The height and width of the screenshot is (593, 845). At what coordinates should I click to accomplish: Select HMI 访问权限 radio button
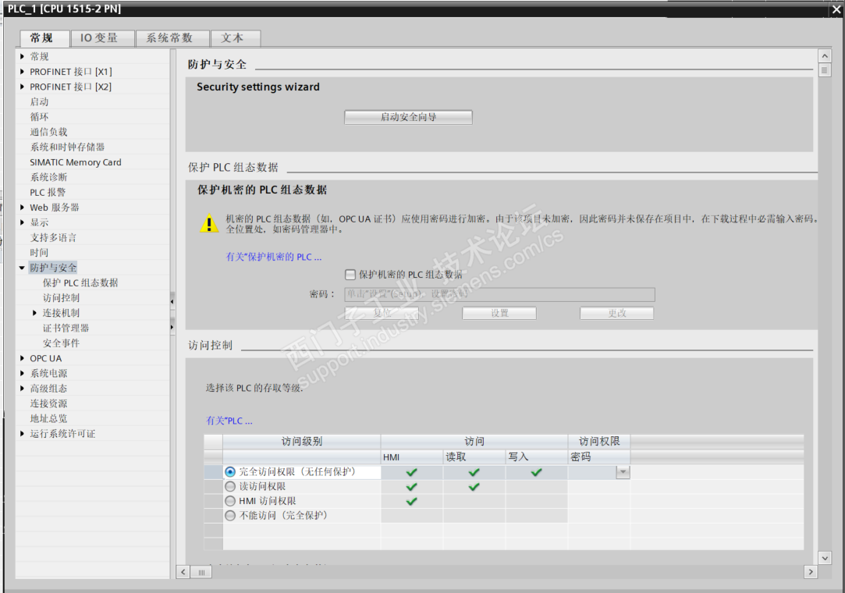point(230,501)
